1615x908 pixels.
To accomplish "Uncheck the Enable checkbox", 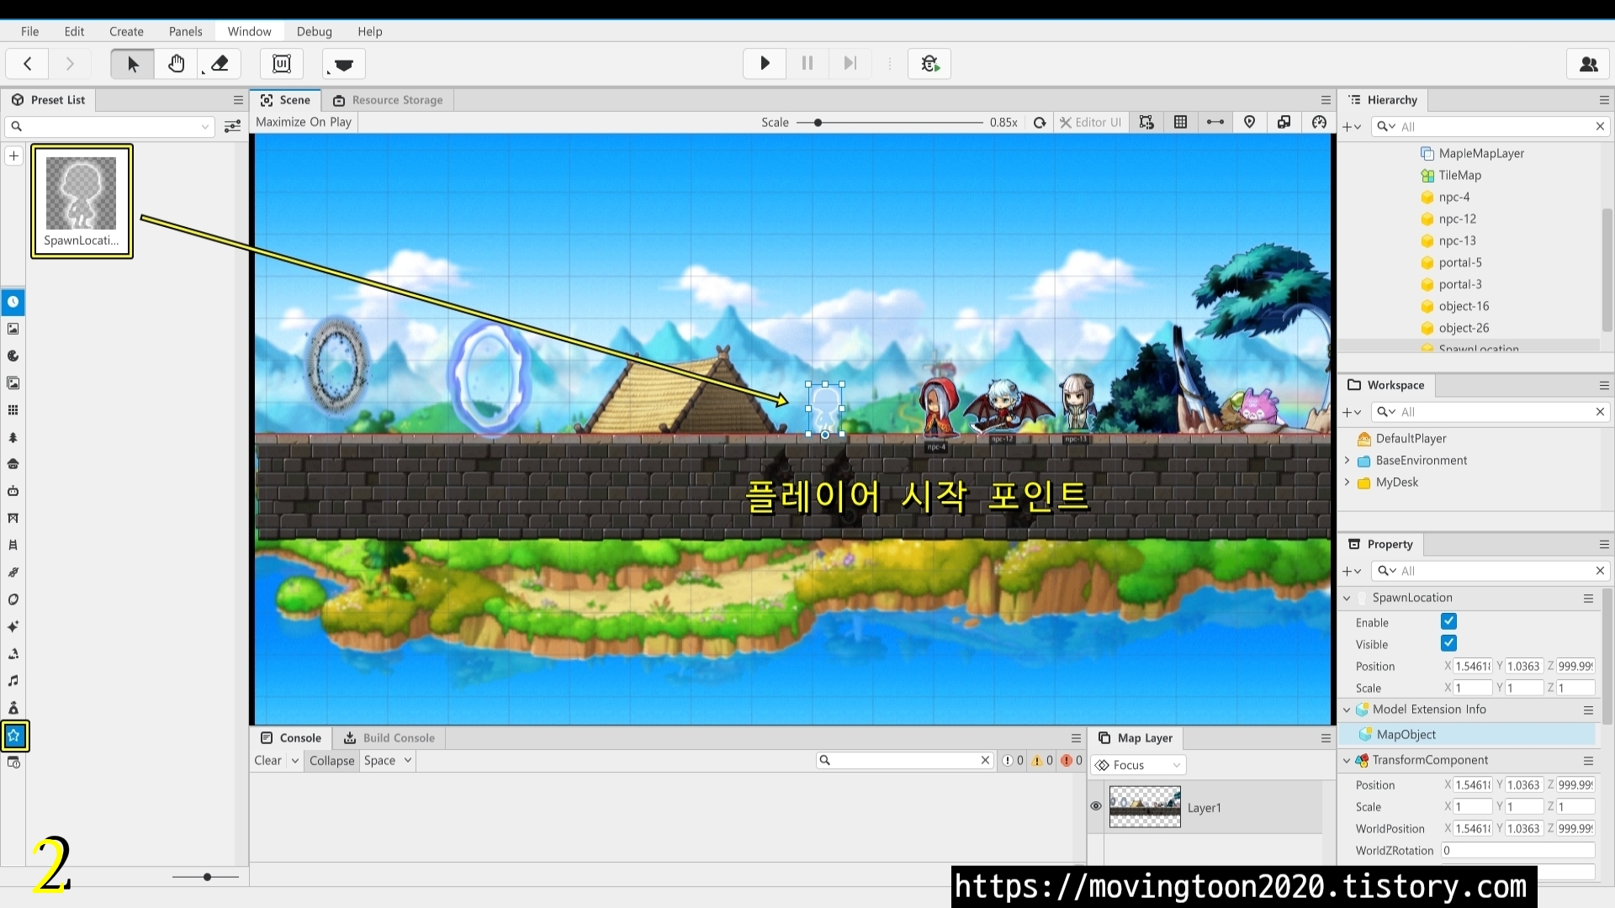I will (1448, 621).
